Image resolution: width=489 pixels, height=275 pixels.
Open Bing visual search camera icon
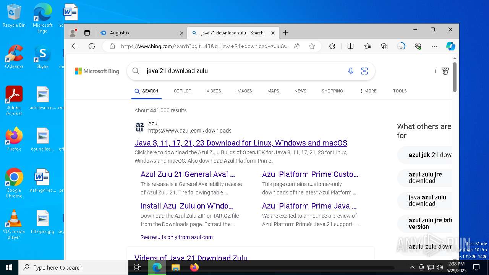point(364,71)
